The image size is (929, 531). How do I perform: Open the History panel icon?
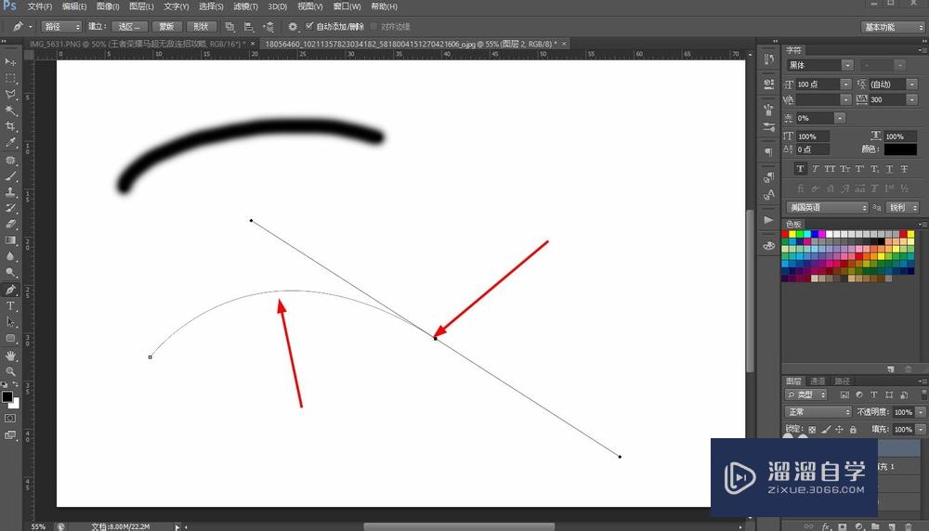tap(769, 59)
